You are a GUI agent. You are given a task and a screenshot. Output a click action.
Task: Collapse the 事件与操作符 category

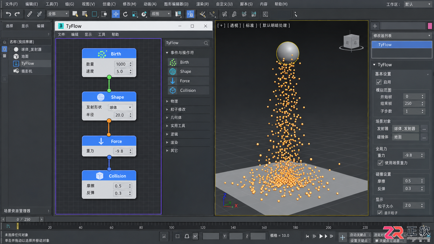[167, 53]
